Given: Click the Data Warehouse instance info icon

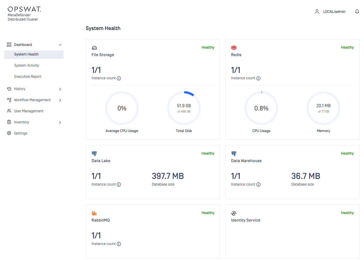Looking at the screenshot, I should click(258, 184).
